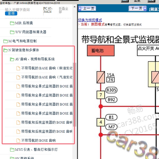Image resolution: width=159 pixels, height=159 pixels.
Task: Click connector pin 7 box
Action: pos(101,95)
